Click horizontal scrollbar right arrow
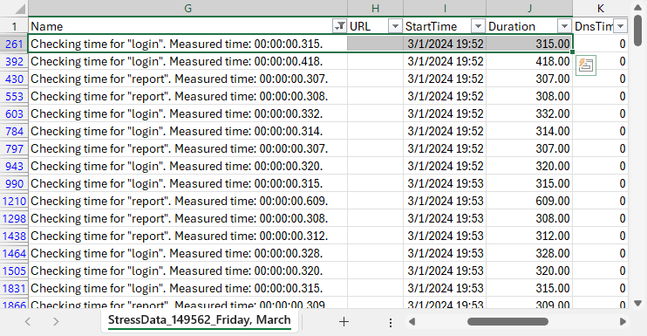The height and width of the screenshot is (336, 647). (x=623, y=321)
